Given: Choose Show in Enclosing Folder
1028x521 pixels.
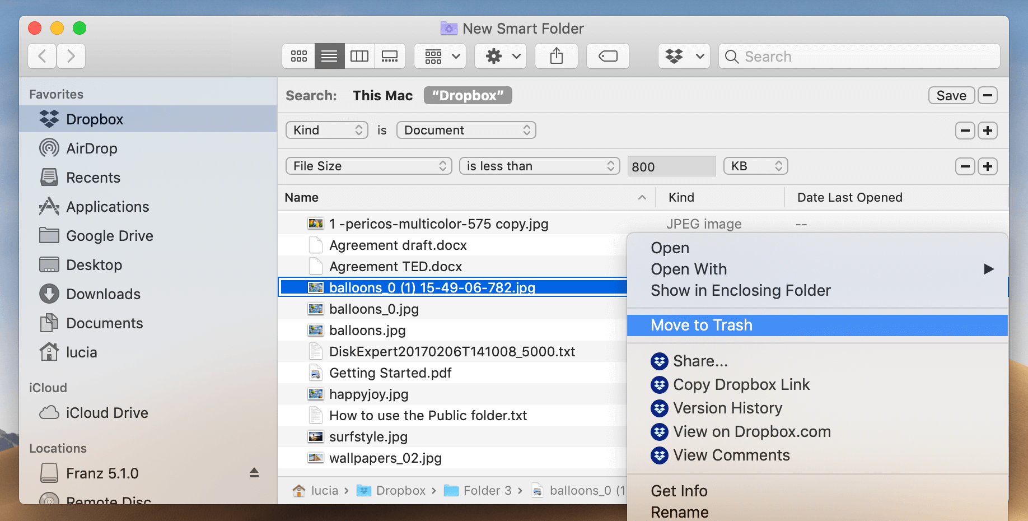Looking at the screenshot, I should 817,290.
